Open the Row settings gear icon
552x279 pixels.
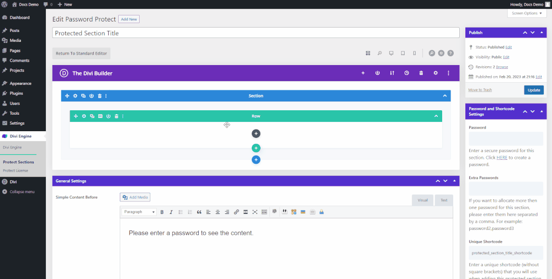[x=84, y=116]
